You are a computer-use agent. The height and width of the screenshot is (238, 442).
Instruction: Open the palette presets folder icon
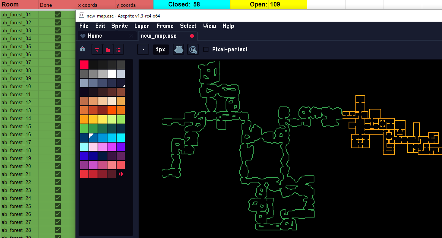(107, 49)
